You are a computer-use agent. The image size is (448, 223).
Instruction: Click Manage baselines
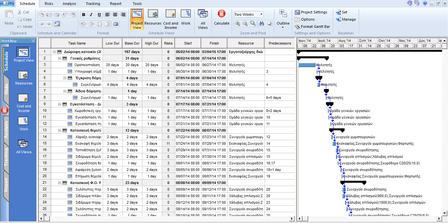(346, 19)
